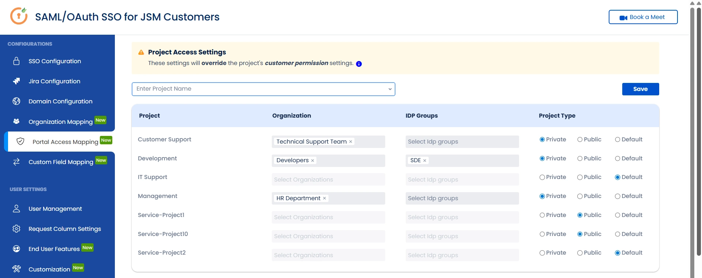This screenshot has height=278, width=702.
Task: Remove Technical Support Team tag
Action: coord(350,142)
